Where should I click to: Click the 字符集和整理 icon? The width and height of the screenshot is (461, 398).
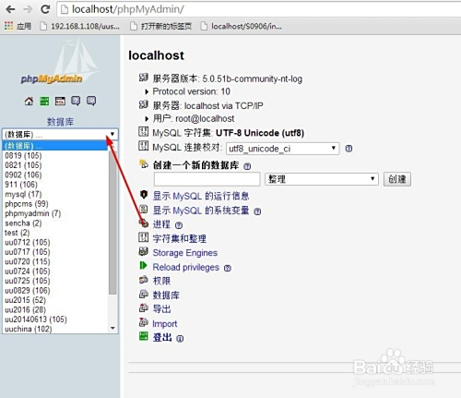tap(143, 237)
